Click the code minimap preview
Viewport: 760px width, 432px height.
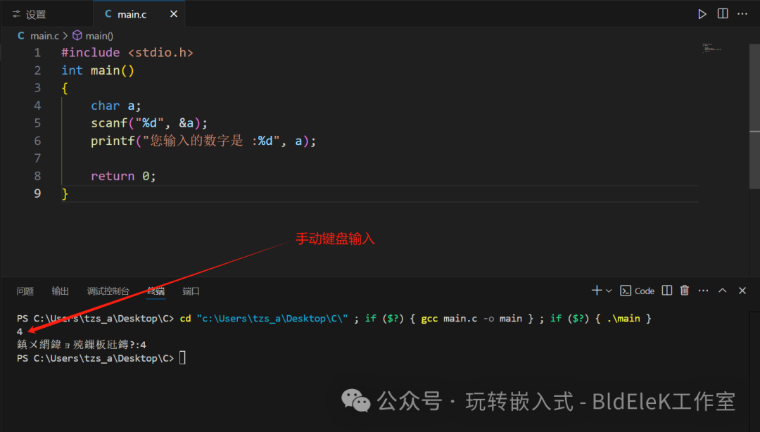(711, 48)
